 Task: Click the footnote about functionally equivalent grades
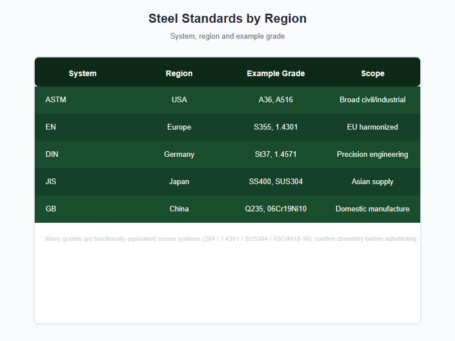pyautogui.click(x=231, y=239)
